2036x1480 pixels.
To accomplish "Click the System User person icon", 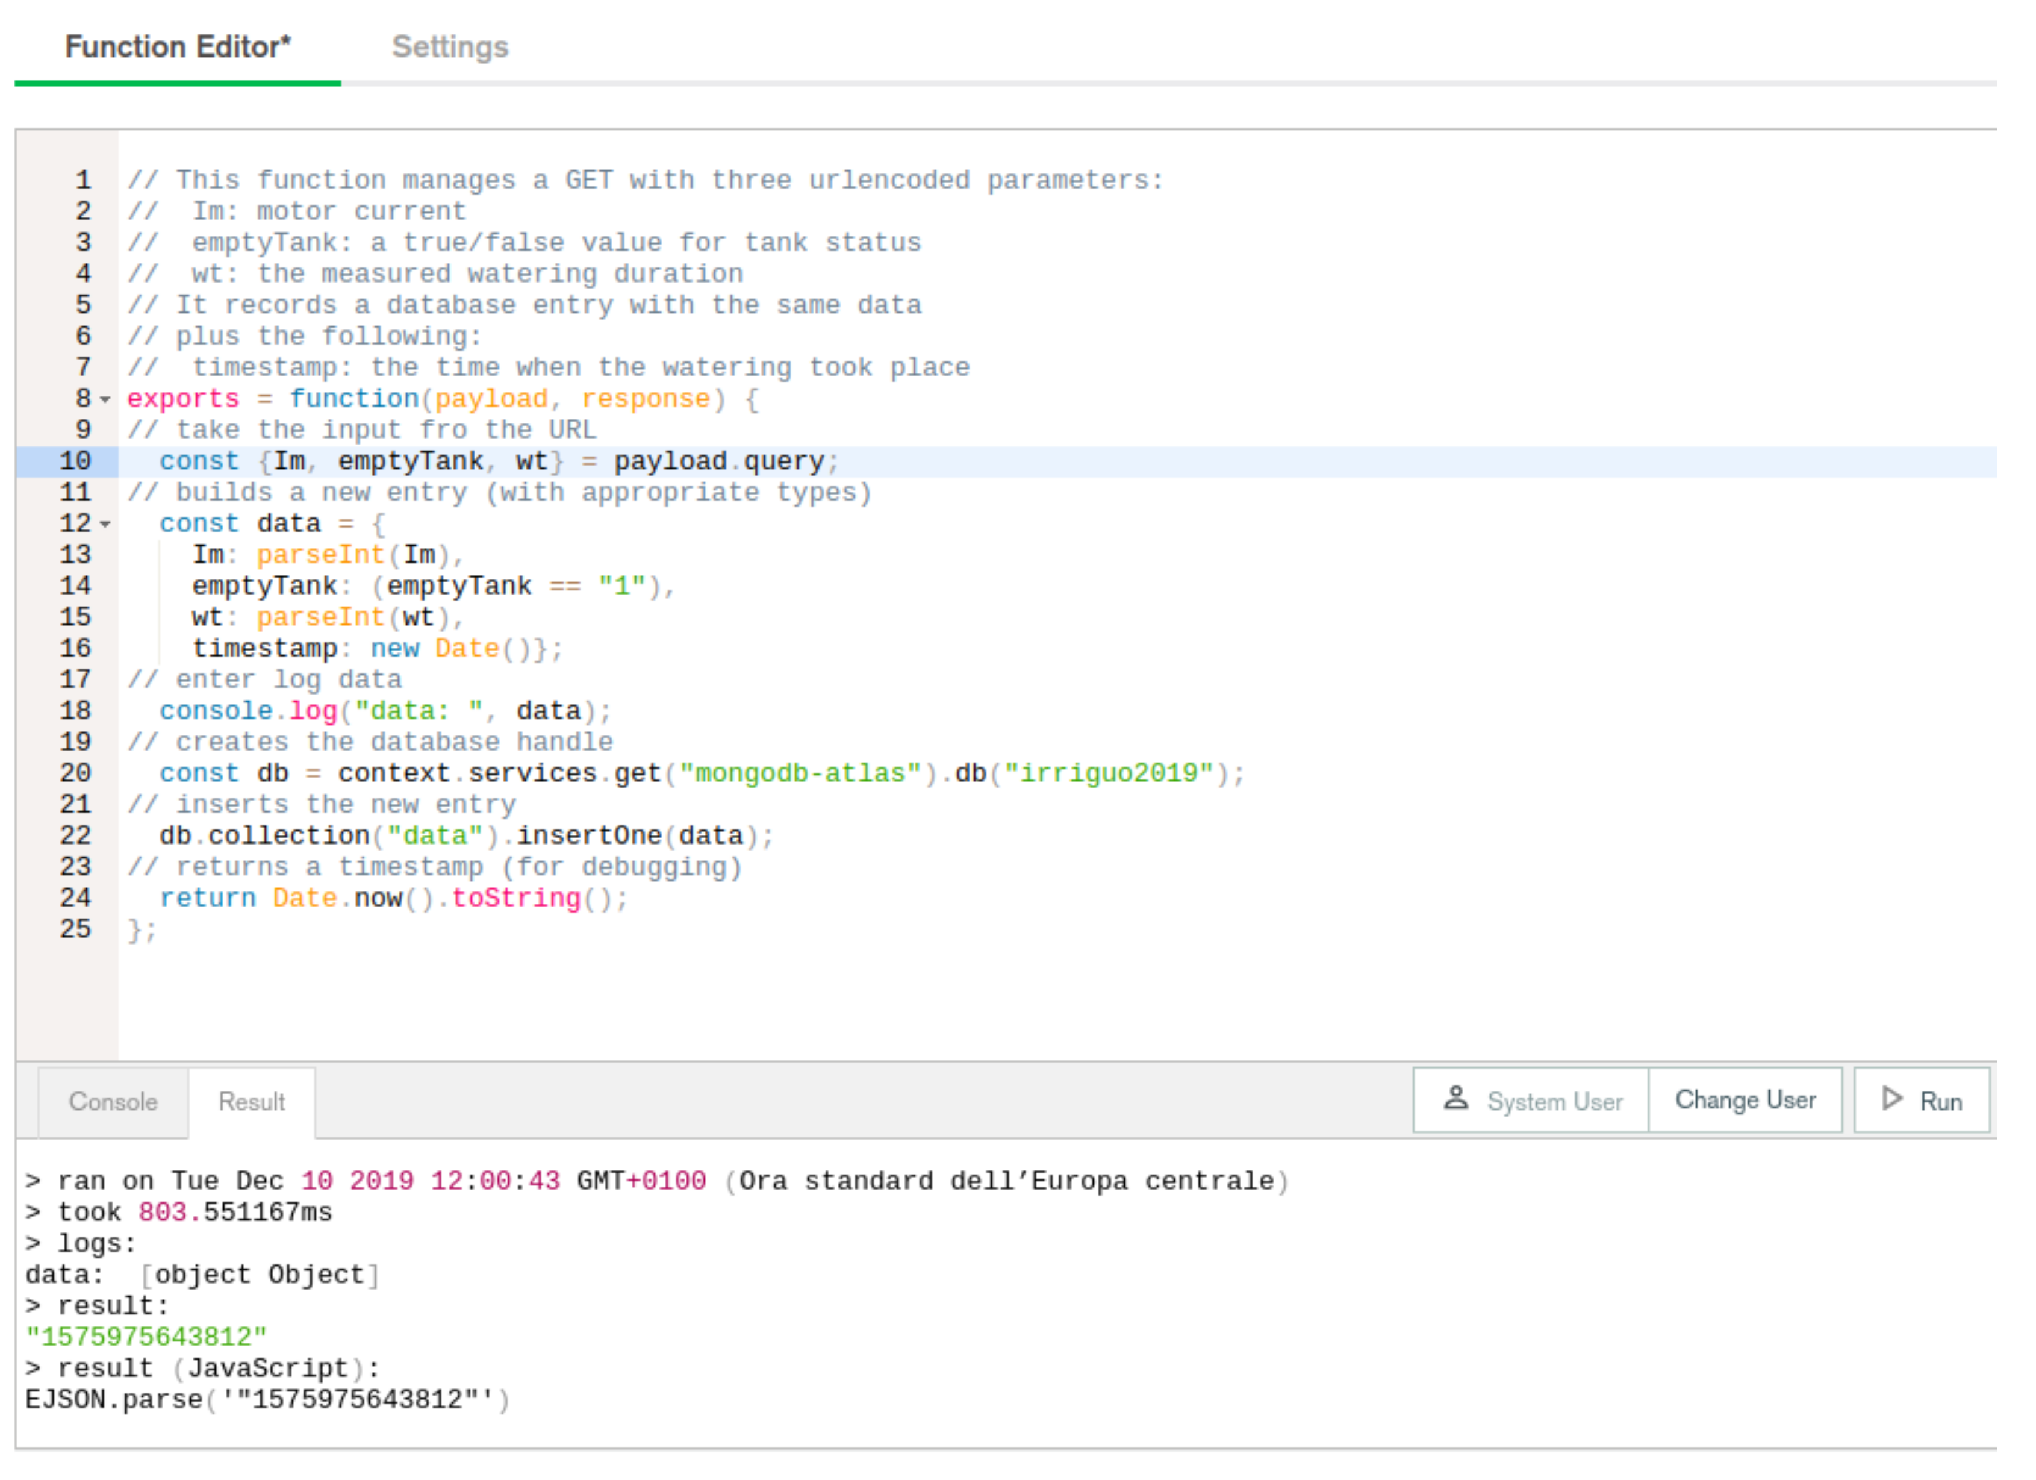I will [1456, 1098].
